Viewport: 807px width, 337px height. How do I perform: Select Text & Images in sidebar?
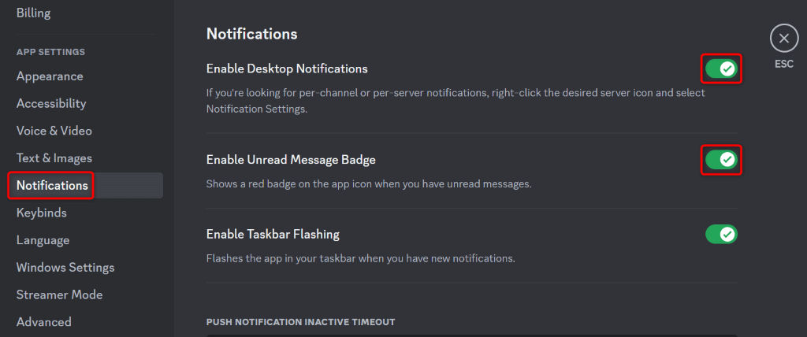tap(54, 158)
